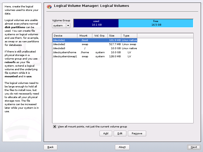Image resolution: width=203 pixels, height=152 pixels.
Task: Select the used 10.1 GB bar segment
Action: click(x=96, y=23)
